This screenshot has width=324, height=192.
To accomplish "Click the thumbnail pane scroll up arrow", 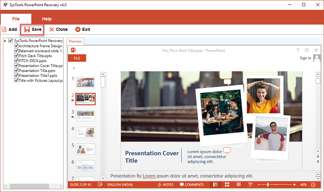I will [103, 74].
